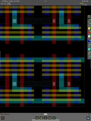Toggle VIA0 layer visibility
This screenshot has height=121, width=91.
point(89,45)
